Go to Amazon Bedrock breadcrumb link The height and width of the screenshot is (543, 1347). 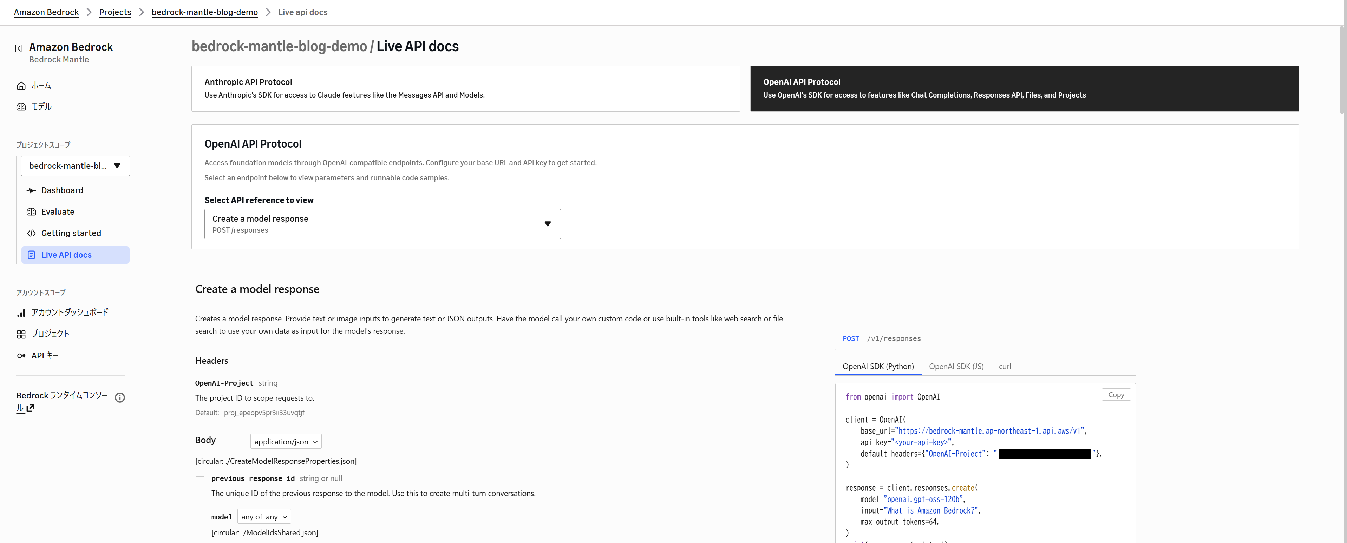click(x=46, y=12)
